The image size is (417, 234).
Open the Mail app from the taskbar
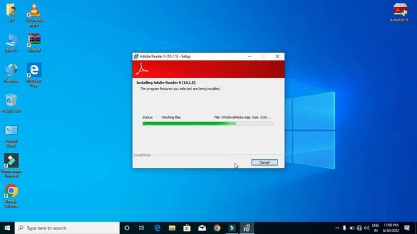[x=202, y=228]
